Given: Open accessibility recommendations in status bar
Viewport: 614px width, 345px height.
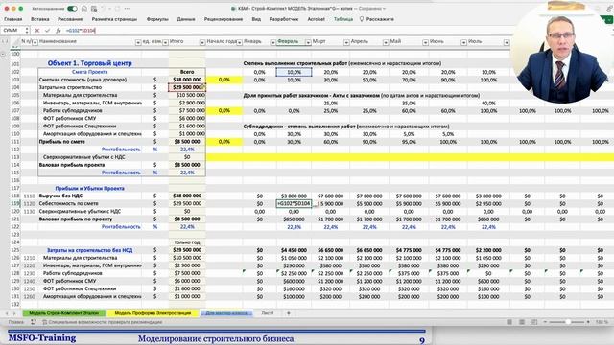Looking at the screenshot, I should (x=103, y=322).
